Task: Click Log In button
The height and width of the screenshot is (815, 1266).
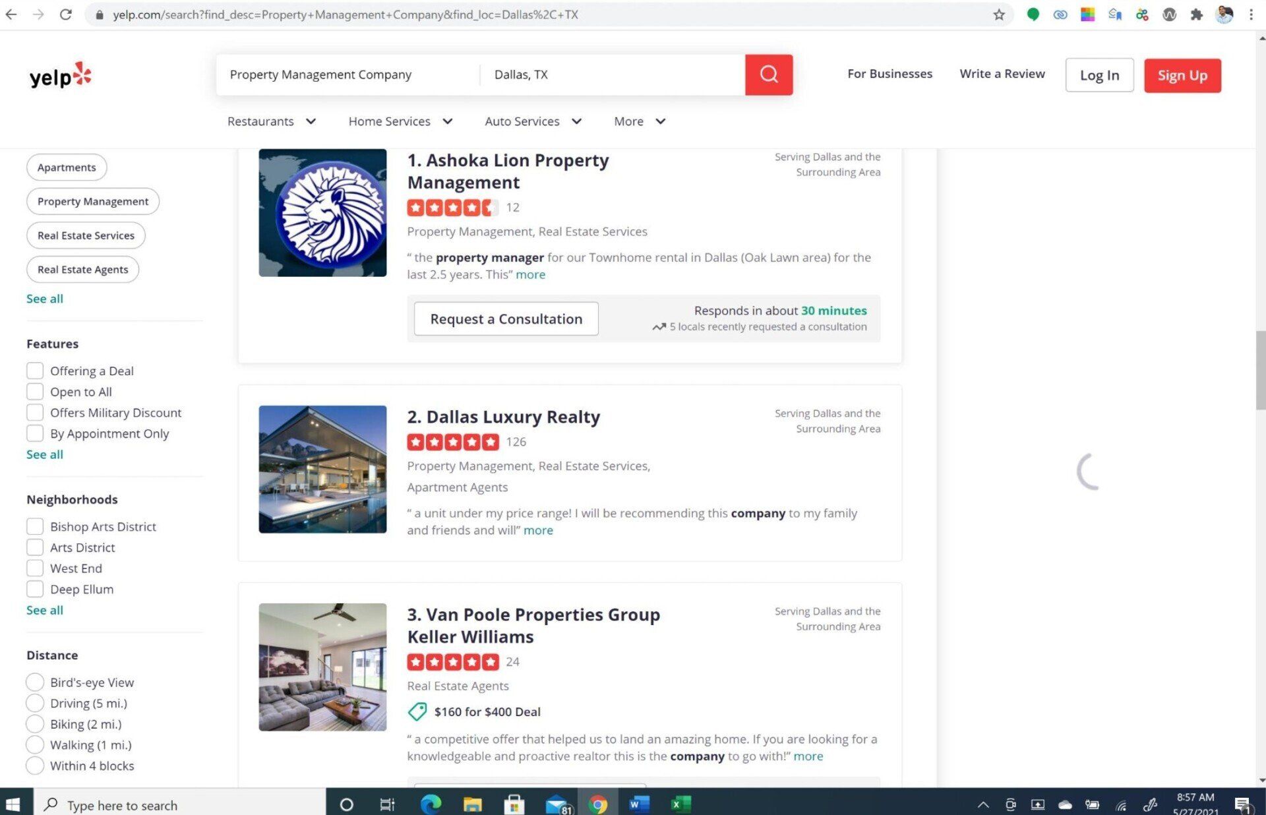Action: (x=1099, y=75)
